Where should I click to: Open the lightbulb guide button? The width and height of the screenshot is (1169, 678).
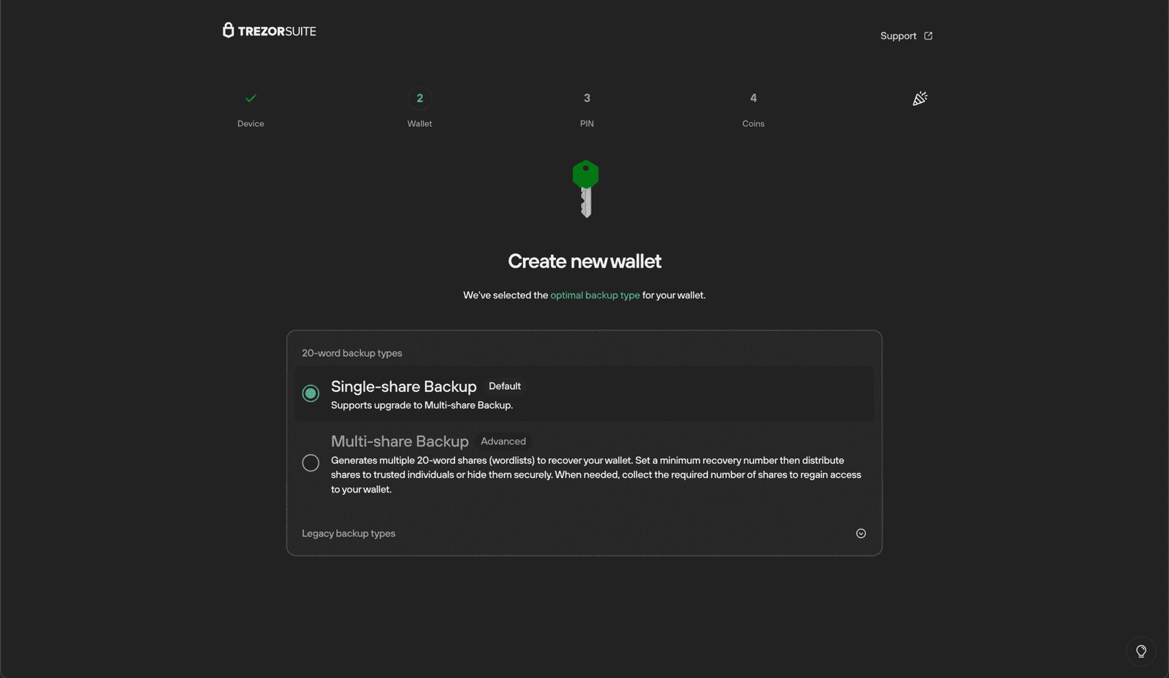[x=1141, y=652]
